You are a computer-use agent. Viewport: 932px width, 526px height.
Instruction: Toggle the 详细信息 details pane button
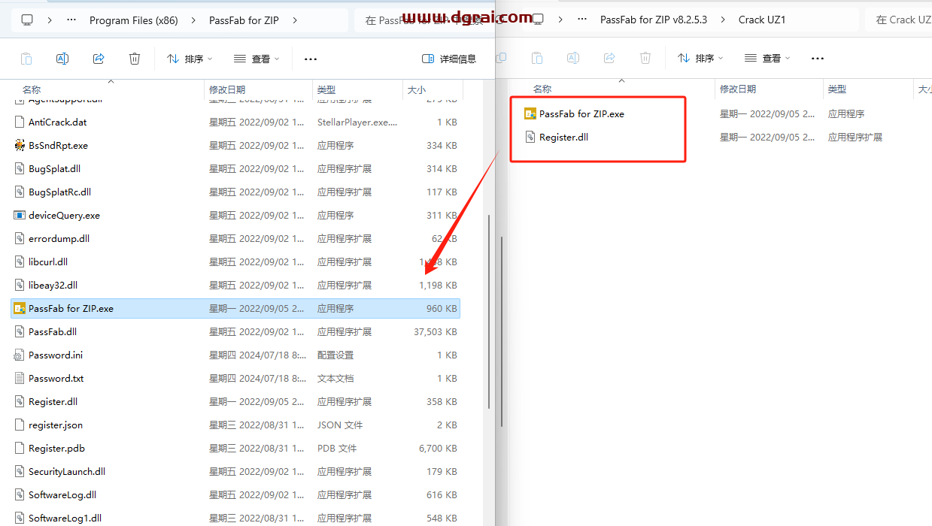(x=449, y=59)
